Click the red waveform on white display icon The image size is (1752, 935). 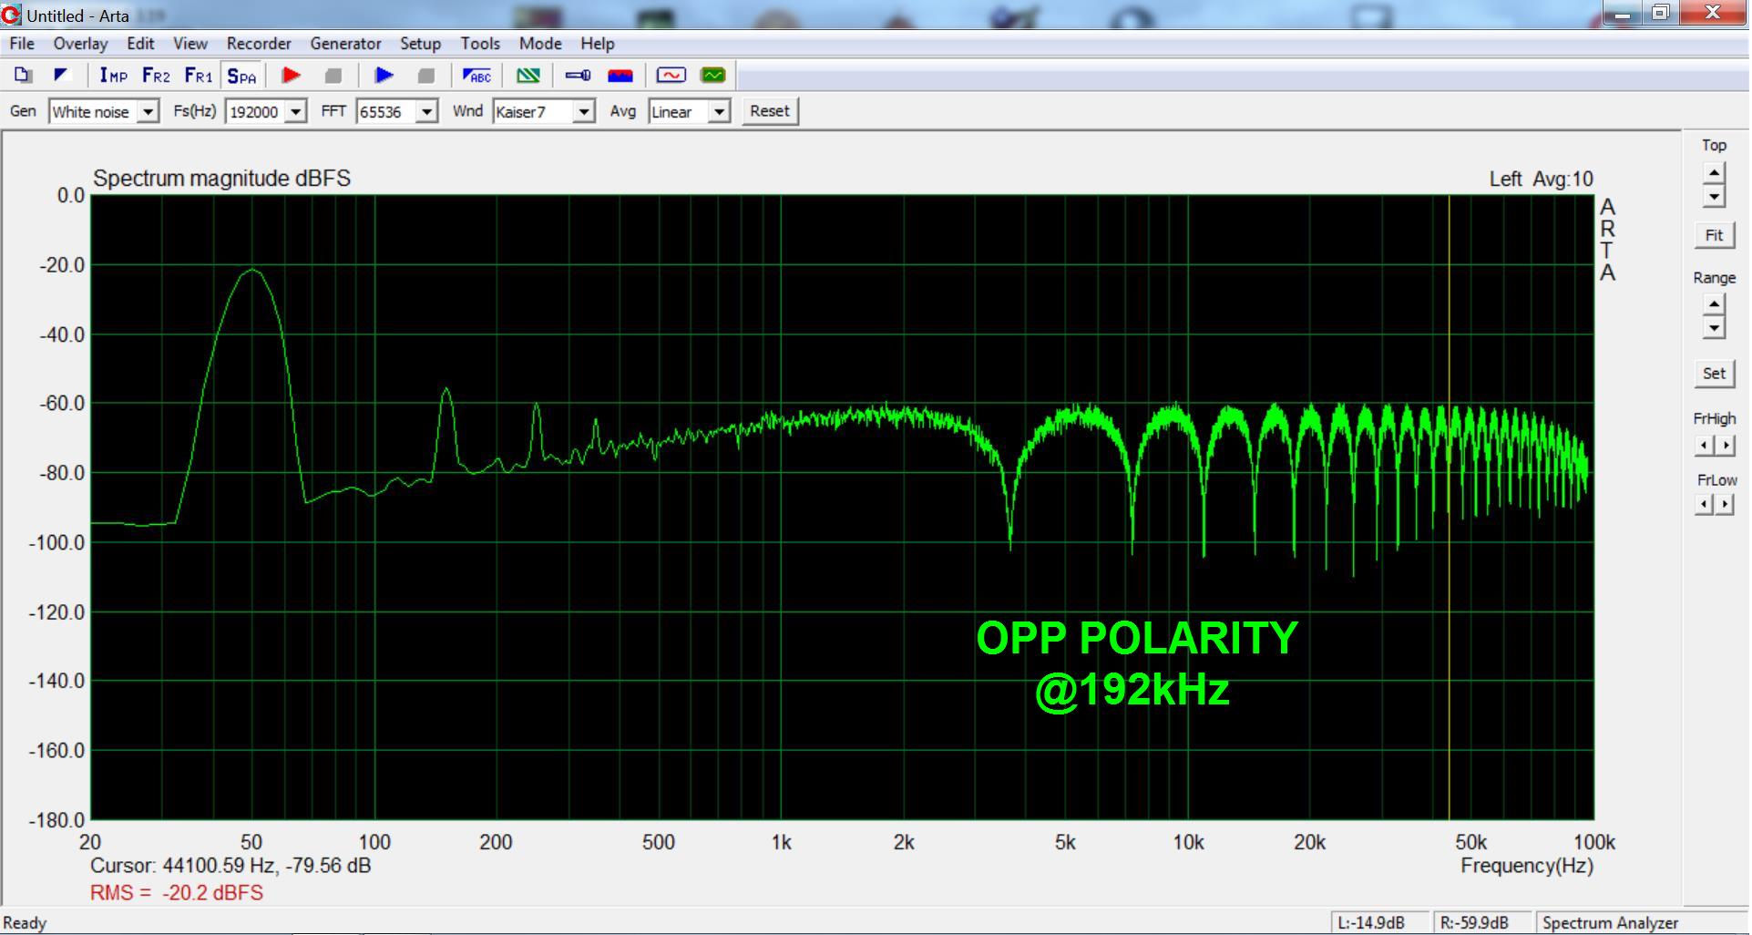pos(671,76)
